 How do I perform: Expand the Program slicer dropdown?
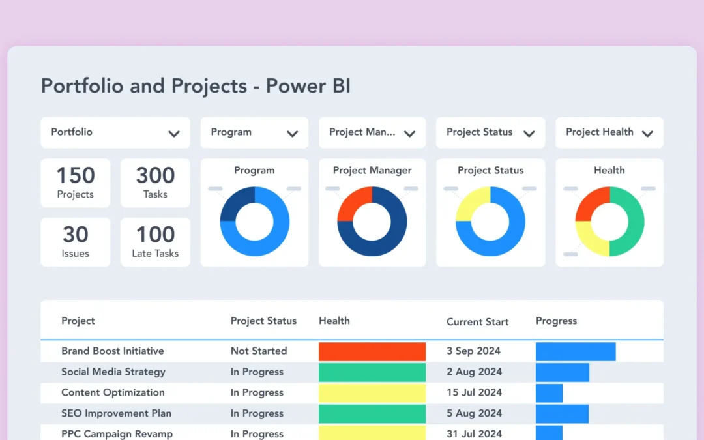(x=254, y=132)
